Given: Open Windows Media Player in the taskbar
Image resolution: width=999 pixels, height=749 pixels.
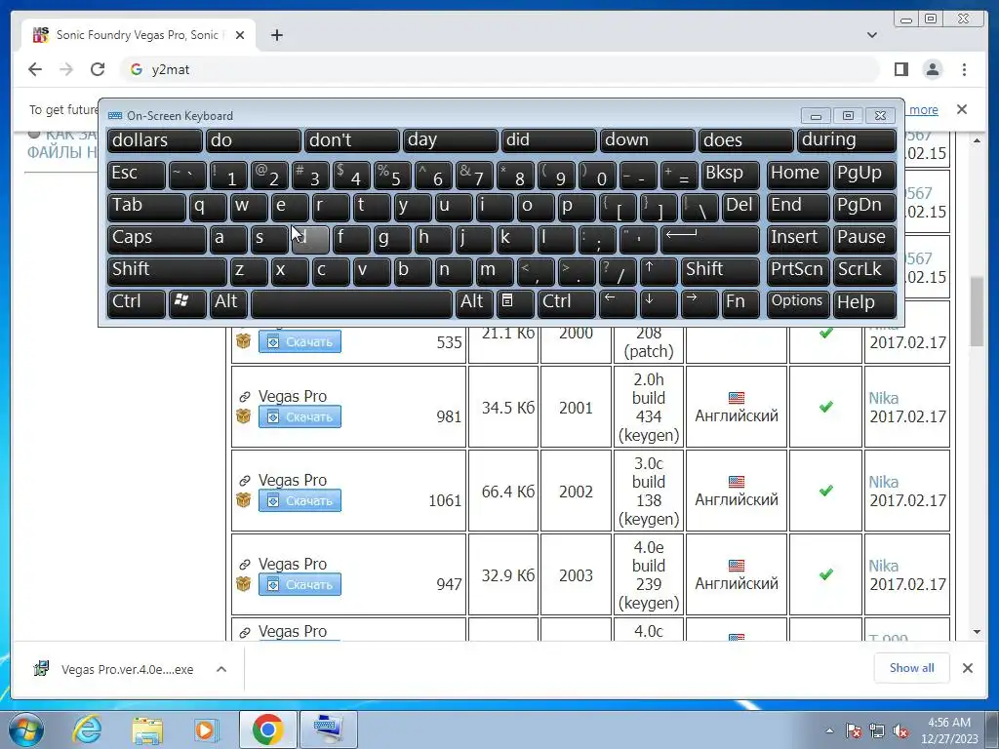Looking at the screenshot, I should pyautogui.click(x=206, y=729).
